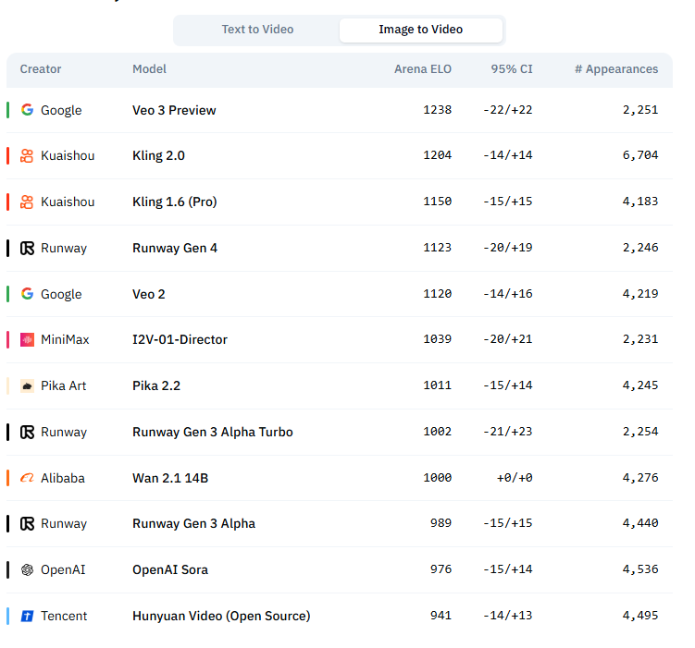Click the Runway logo in Runway Gen 4 row

point(27,248)
